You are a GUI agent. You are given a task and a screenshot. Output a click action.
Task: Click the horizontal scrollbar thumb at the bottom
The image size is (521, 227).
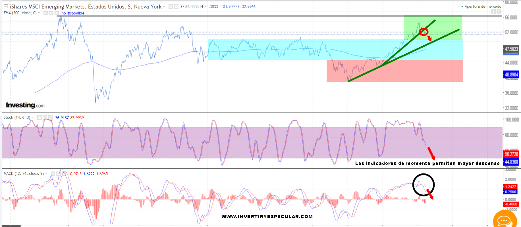tap(11, 226)
